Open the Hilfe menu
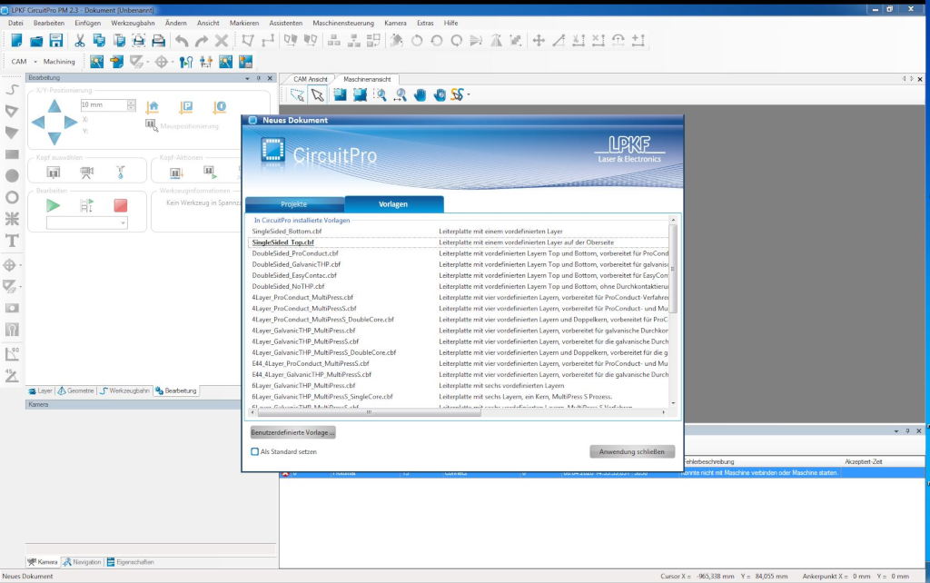The image size is (930, 583). point(450,23)
